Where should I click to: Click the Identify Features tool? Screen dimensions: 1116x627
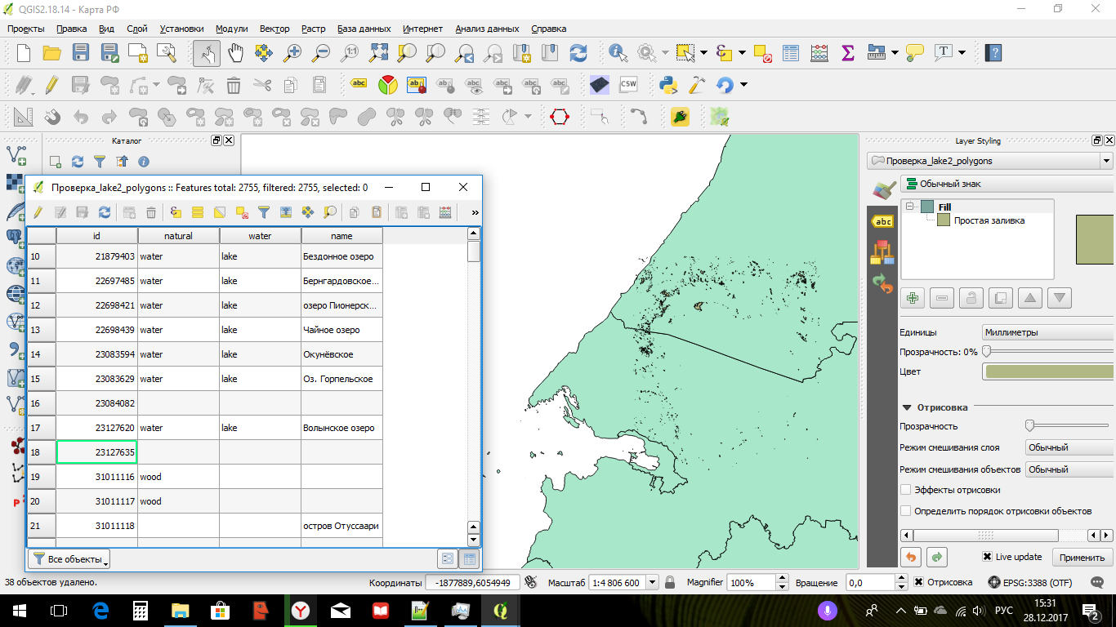click(x=617, y=53)
